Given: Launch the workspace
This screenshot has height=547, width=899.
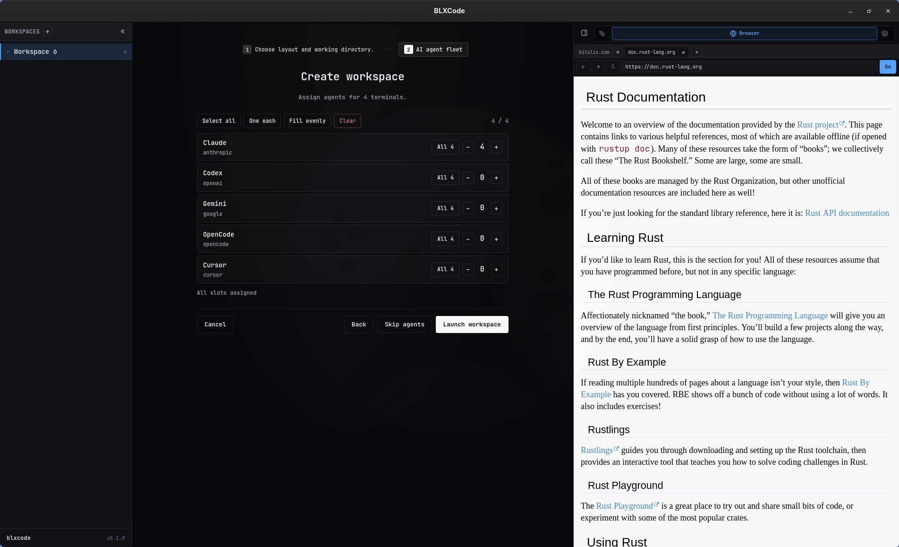Looking at the screenshot, I should pyautogui.click(x=472, y=325).
